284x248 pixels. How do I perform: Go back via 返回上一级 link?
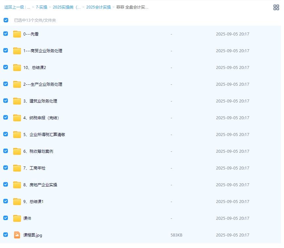pos(14,7)
